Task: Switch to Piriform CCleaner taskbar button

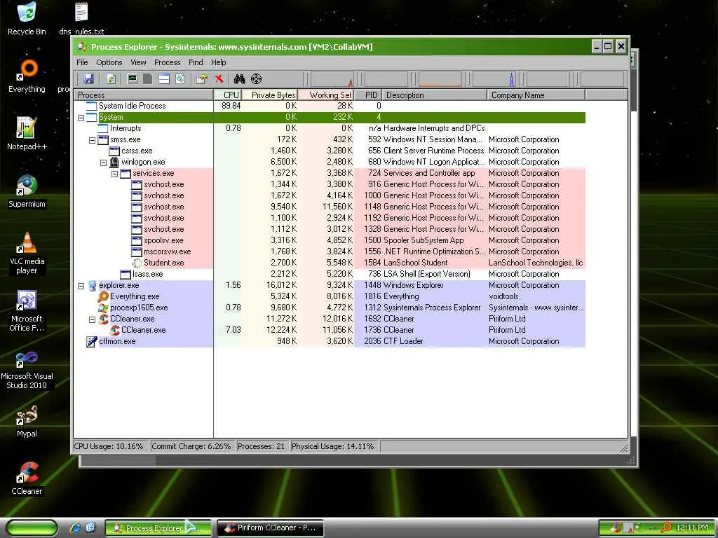Action: point(270,527)
